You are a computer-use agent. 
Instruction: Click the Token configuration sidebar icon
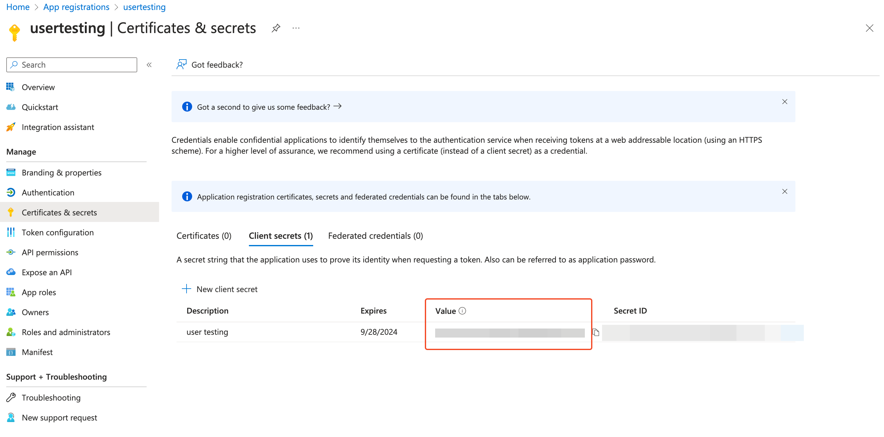11,232
